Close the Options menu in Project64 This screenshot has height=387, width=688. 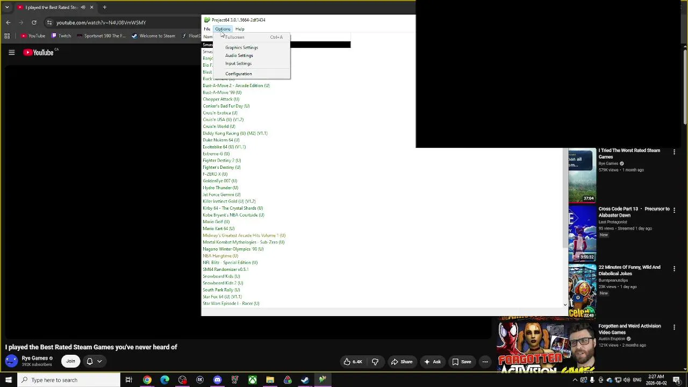223,29
